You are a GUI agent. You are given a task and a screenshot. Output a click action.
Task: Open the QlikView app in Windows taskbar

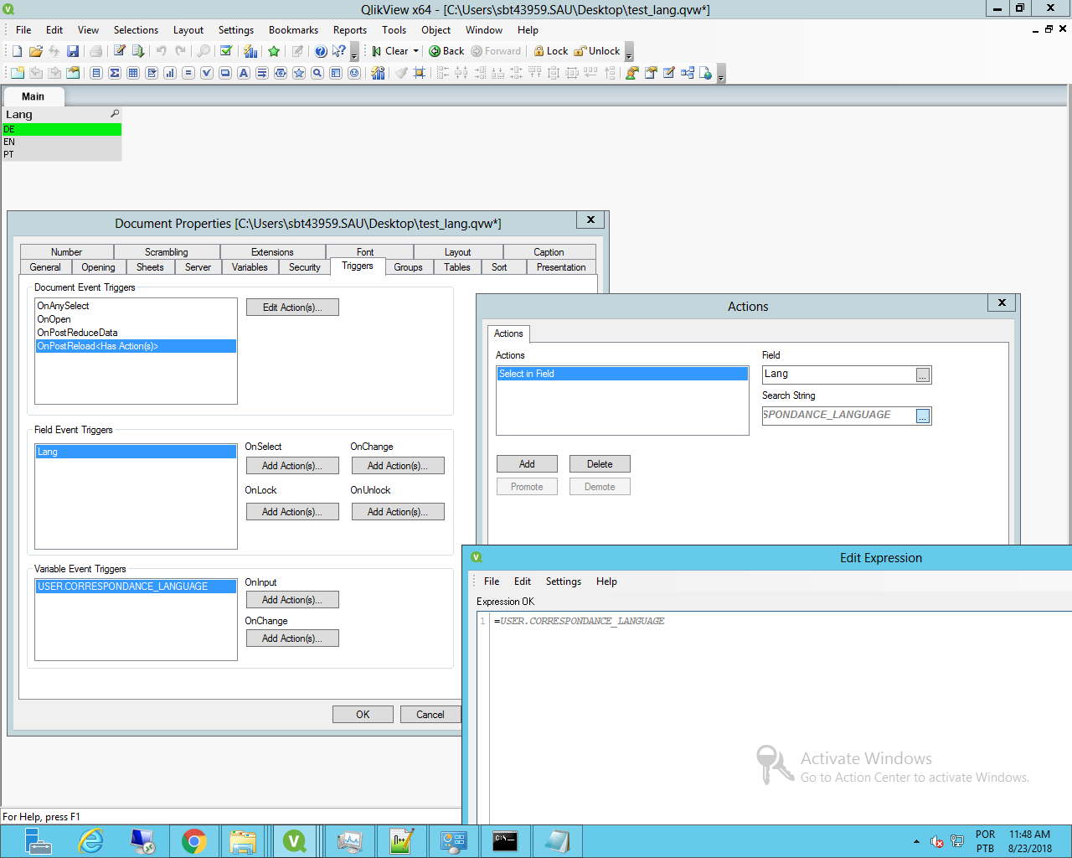click(x=295, y=840)
